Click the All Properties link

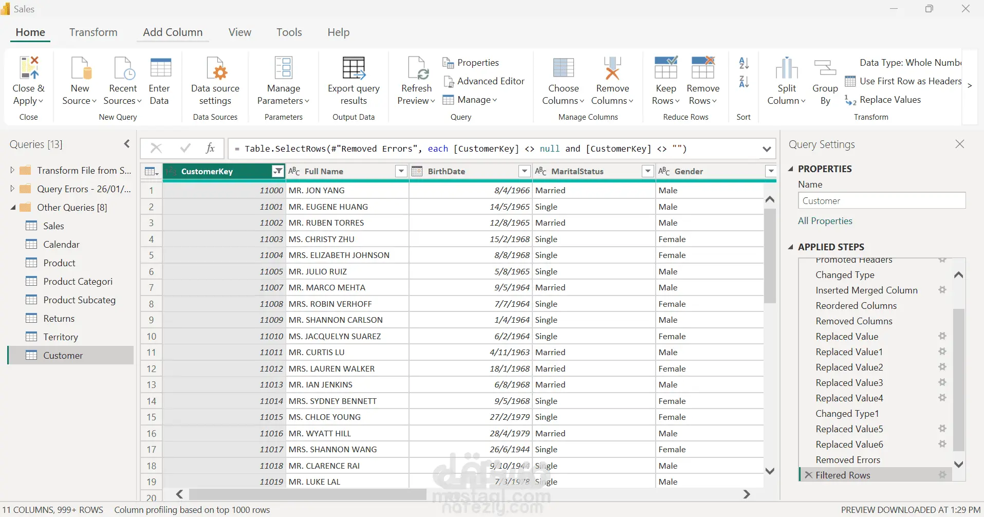click(825, 221)
